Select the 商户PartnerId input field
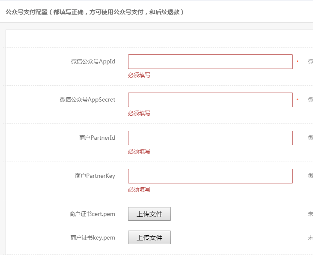This screenshot has height=255, width=313. pos(210,138)
